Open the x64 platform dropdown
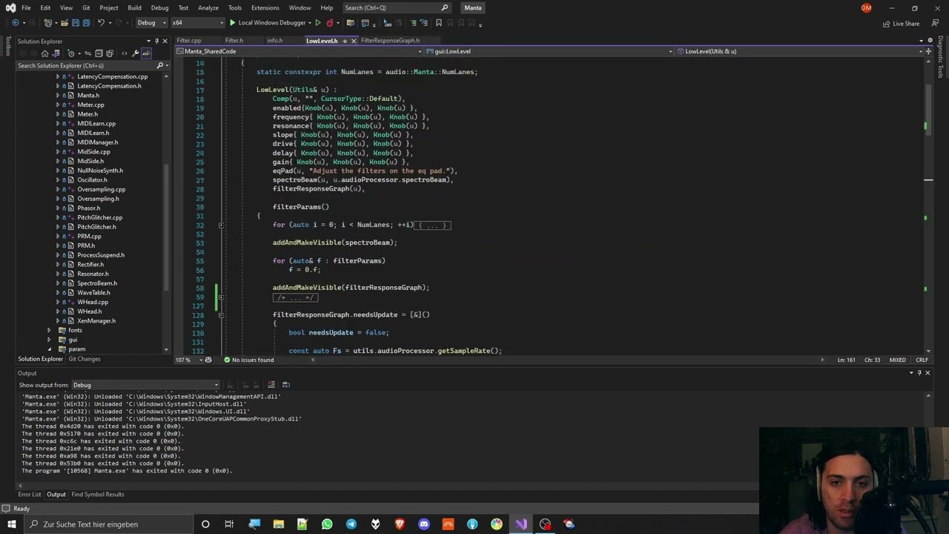The image size is (949, 534). [197, 23]
